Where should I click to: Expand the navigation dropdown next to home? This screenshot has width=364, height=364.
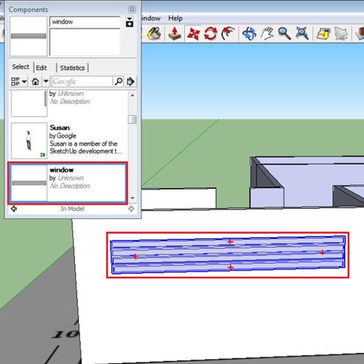pyautogui.click(x=46, y=82)
